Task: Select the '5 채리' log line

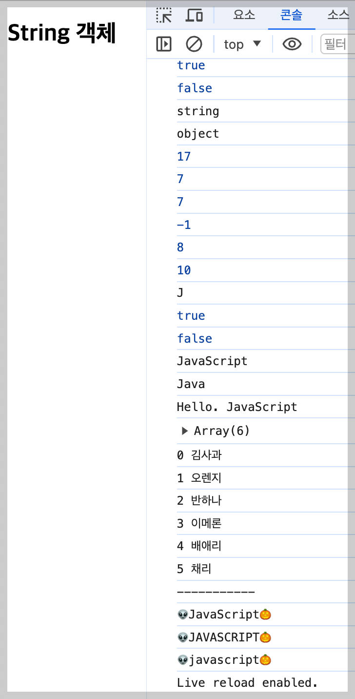Action: click(194, 569)
